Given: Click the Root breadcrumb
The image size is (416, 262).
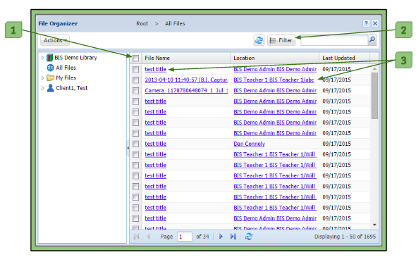Looking at the screenshot, I should [142, 23].
